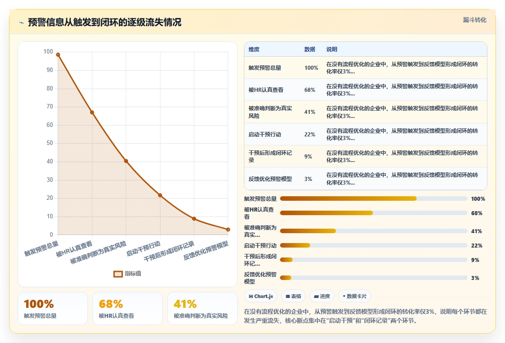
Task: Click the 触发预警总量 progress bar
Action: [x=374, y=199]
